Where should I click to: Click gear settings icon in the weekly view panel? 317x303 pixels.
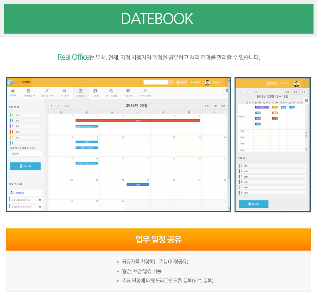pos(306,100)
